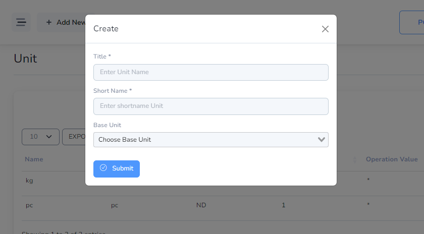Close the Create dialog with X icon

pos(325,29)
